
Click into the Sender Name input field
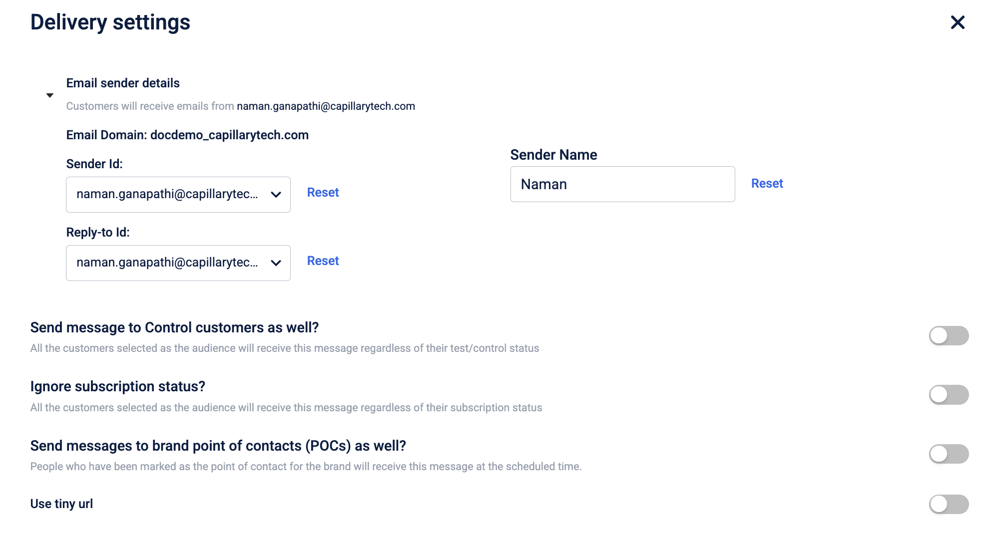pyautogui.click(x=622, y=184)
